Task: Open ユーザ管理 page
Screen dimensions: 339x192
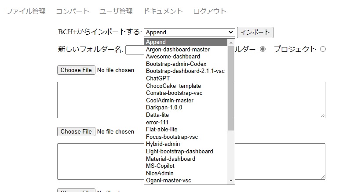Action: 116,11
